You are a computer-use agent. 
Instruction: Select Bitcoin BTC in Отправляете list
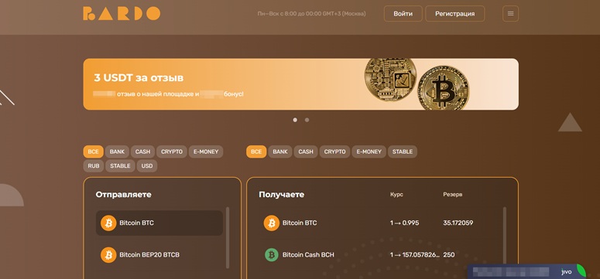click(x=159, y=223)
